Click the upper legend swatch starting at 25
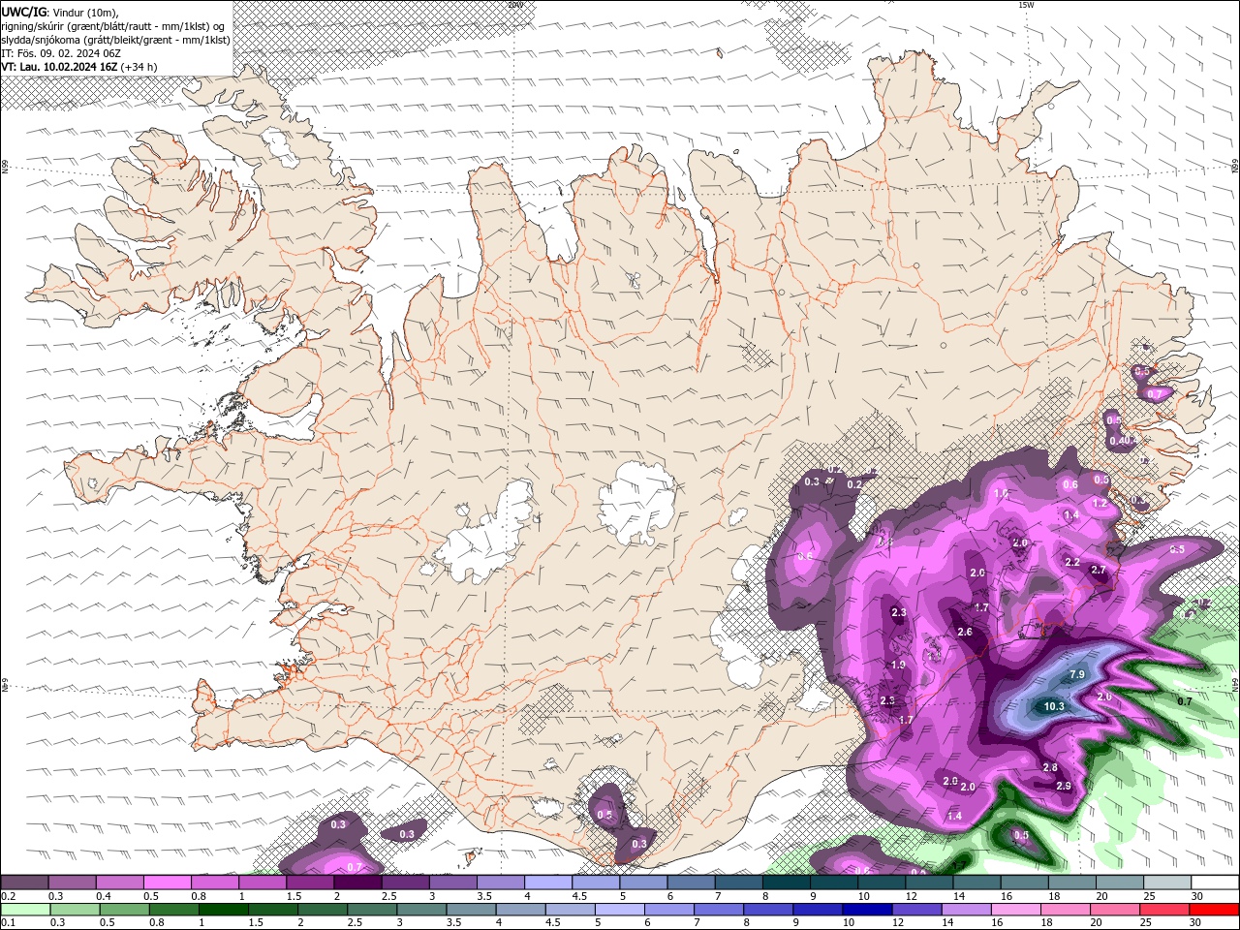Viewport: 1240px width, 930px height. click(x=1167, y=883)
